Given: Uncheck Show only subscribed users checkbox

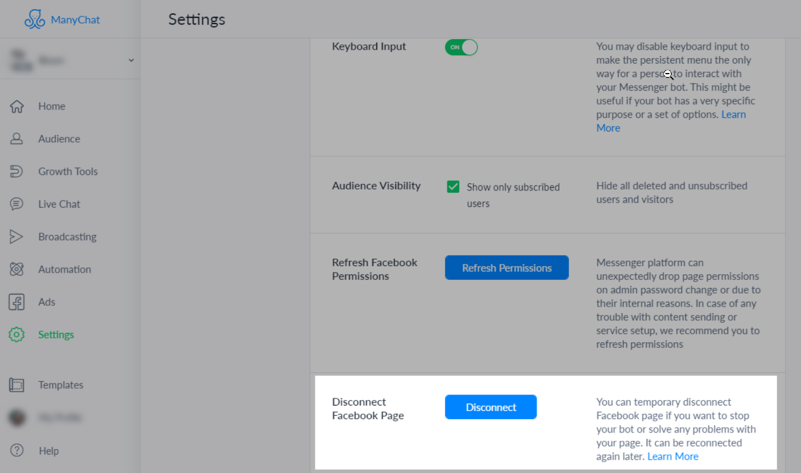Looking at the screenshot, I should pos(453,187).
